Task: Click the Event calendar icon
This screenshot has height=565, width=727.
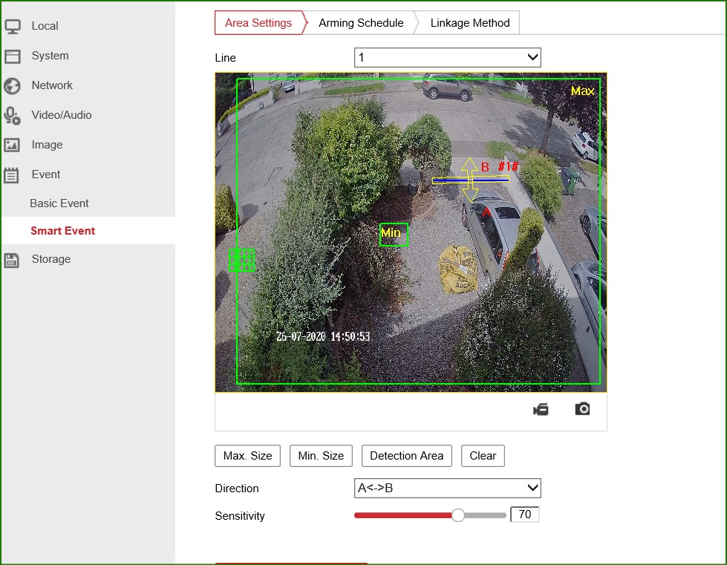Action: [13, 174]
